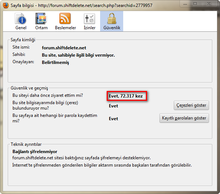Click the saved password question text
Viewport: 220px width, 194px height.
(55, 118)
